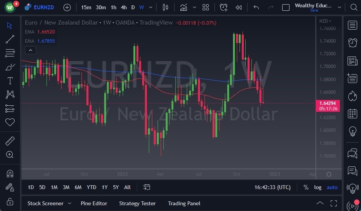
Task: Change the candlestick chart style
Action: [165, 7]
